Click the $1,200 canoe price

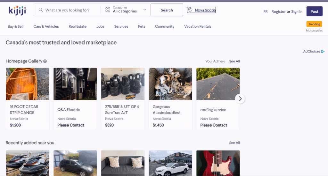point(15,125)
